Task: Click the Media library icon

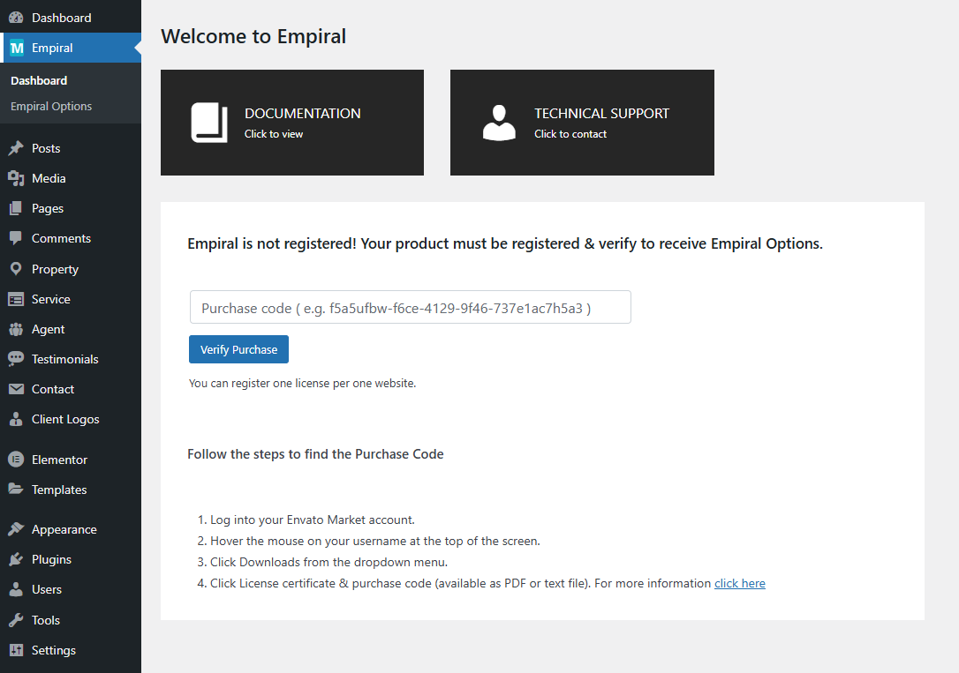Action: click(x=16, y=178)
